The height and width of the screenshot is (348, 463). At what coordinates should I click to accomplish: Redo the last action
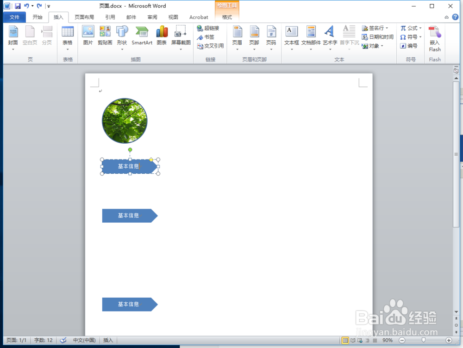39,6
